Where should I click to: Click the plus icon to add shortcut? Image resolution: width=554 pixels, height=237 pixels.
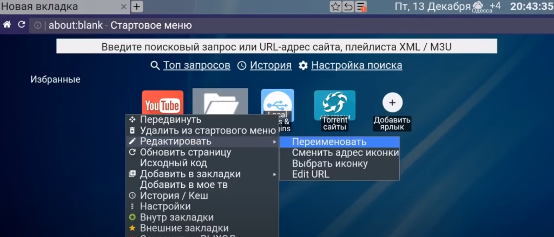[x=392, y=102]
